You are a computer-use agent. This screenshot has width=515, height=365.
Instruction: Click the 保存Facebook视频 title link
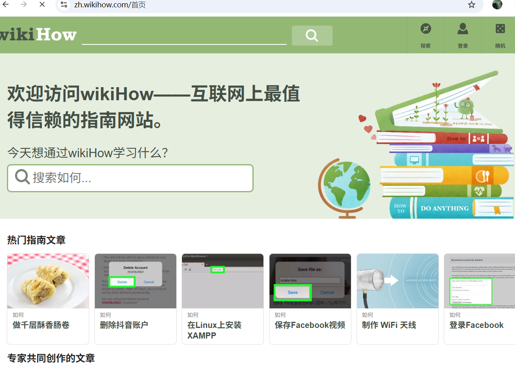[310, 325]
